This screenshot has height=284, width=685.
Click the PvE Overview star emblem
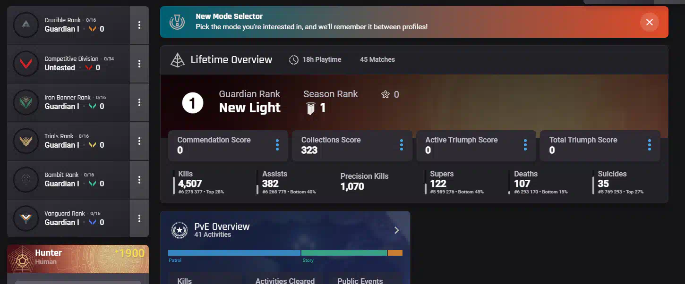[x=180, y=230]
